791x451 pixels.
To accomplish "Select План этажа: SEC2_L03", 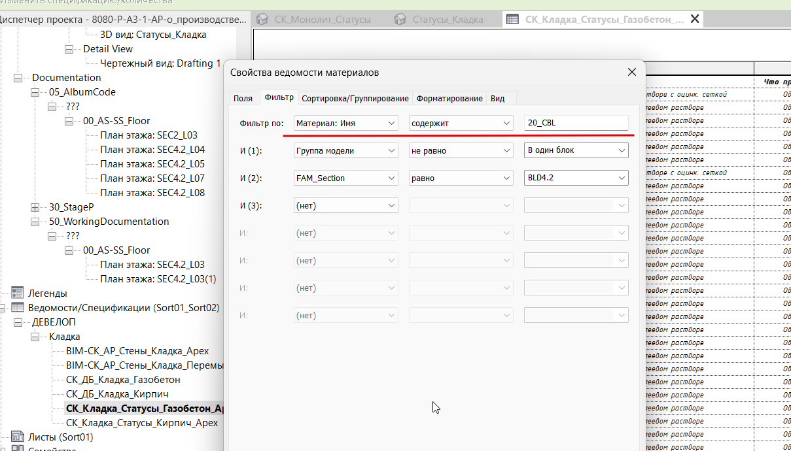I will [149, 135].
